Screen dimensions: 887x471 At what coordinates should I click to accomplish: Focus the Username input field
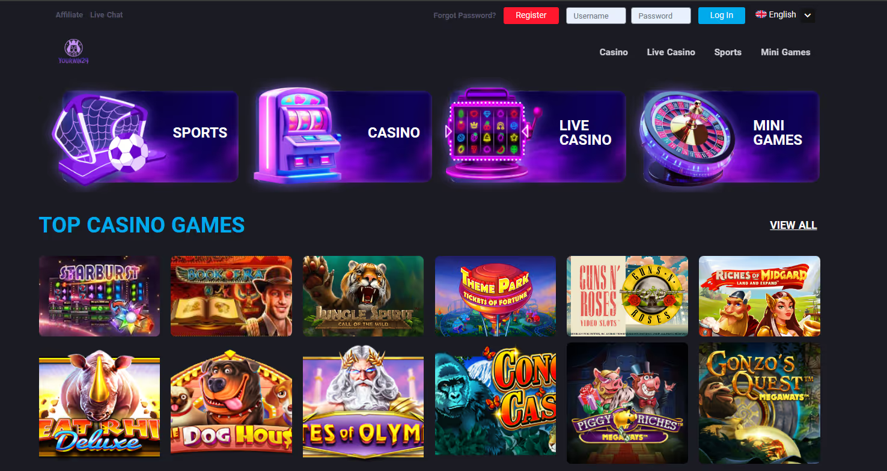click(596, 16)
